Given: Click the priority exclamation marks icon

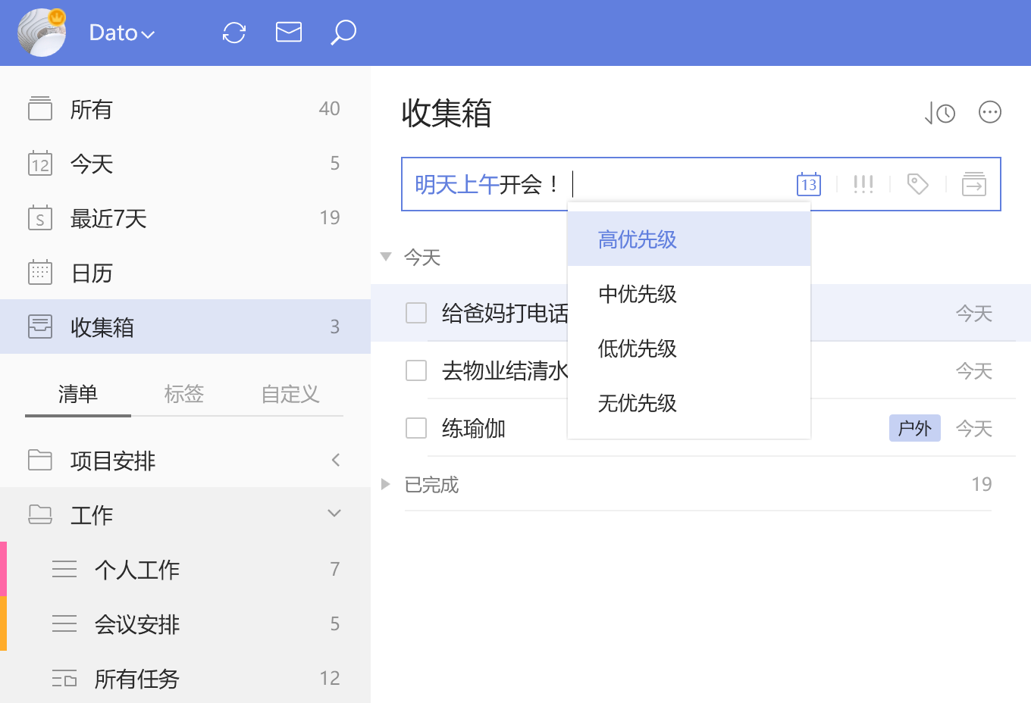Looking at the screenshot, I should tap(863, 184).
